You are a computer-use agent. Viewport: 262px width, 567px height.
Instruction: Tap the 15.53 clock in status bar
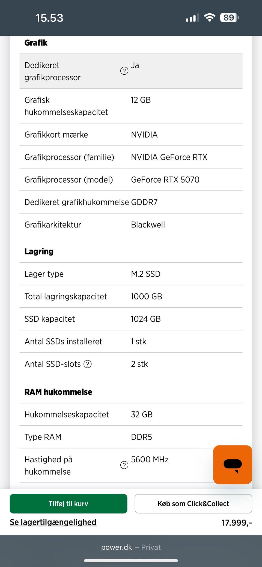coord(49,18)
